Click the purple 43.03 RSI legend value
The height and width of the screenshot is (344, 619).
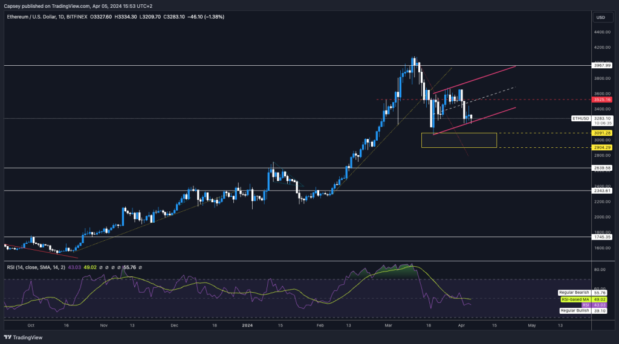click(x=74, y=267)
